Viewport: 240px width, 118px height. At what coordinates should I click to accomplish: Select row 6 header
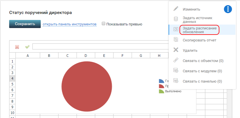[x=12, y=90]
